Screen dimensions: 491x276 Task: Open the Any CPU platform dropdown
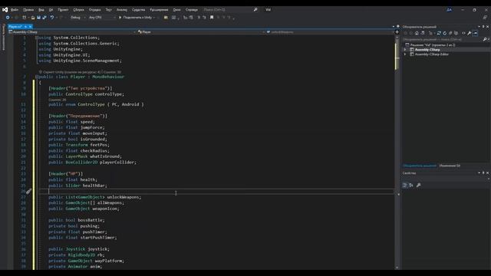[101, 18]
